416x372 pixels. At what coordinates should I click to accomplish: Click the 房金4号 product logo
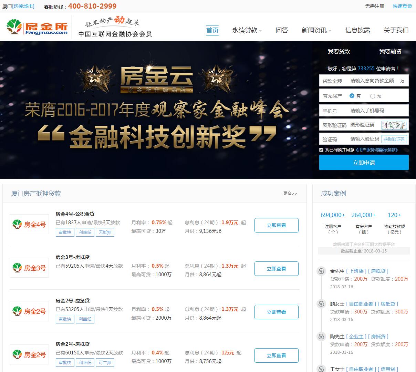pos(29,225)
